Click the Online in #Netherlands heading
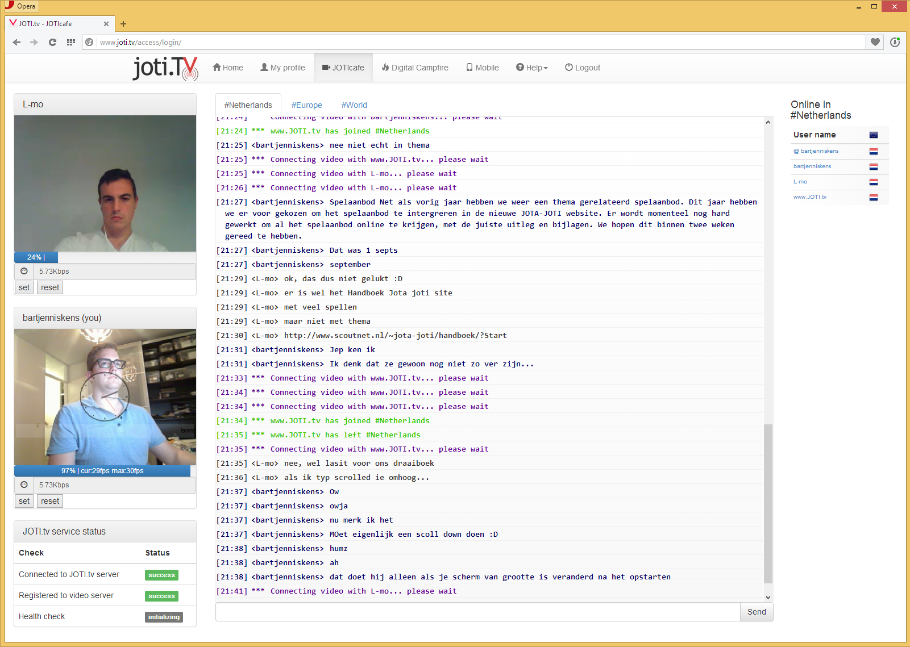The image size is (910, 647). coord(821,110)
